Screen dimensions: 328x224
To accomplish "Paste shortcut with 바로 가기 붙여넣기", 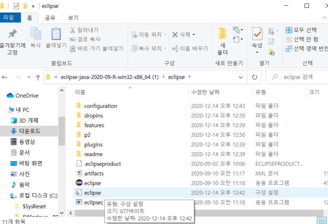I will point(97,49).
